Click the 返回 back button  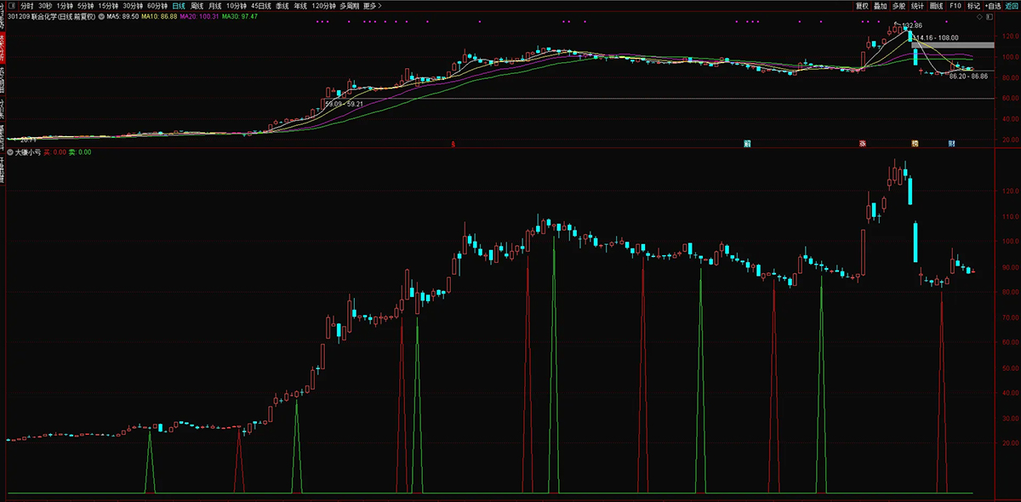1011,5
